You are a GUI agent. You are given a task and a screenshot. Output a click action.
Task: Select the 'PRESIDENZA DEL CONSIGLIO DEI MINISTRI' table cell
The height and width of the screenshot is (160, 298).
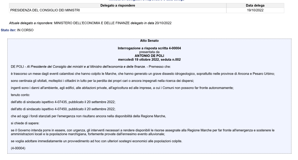coord(45,10)
